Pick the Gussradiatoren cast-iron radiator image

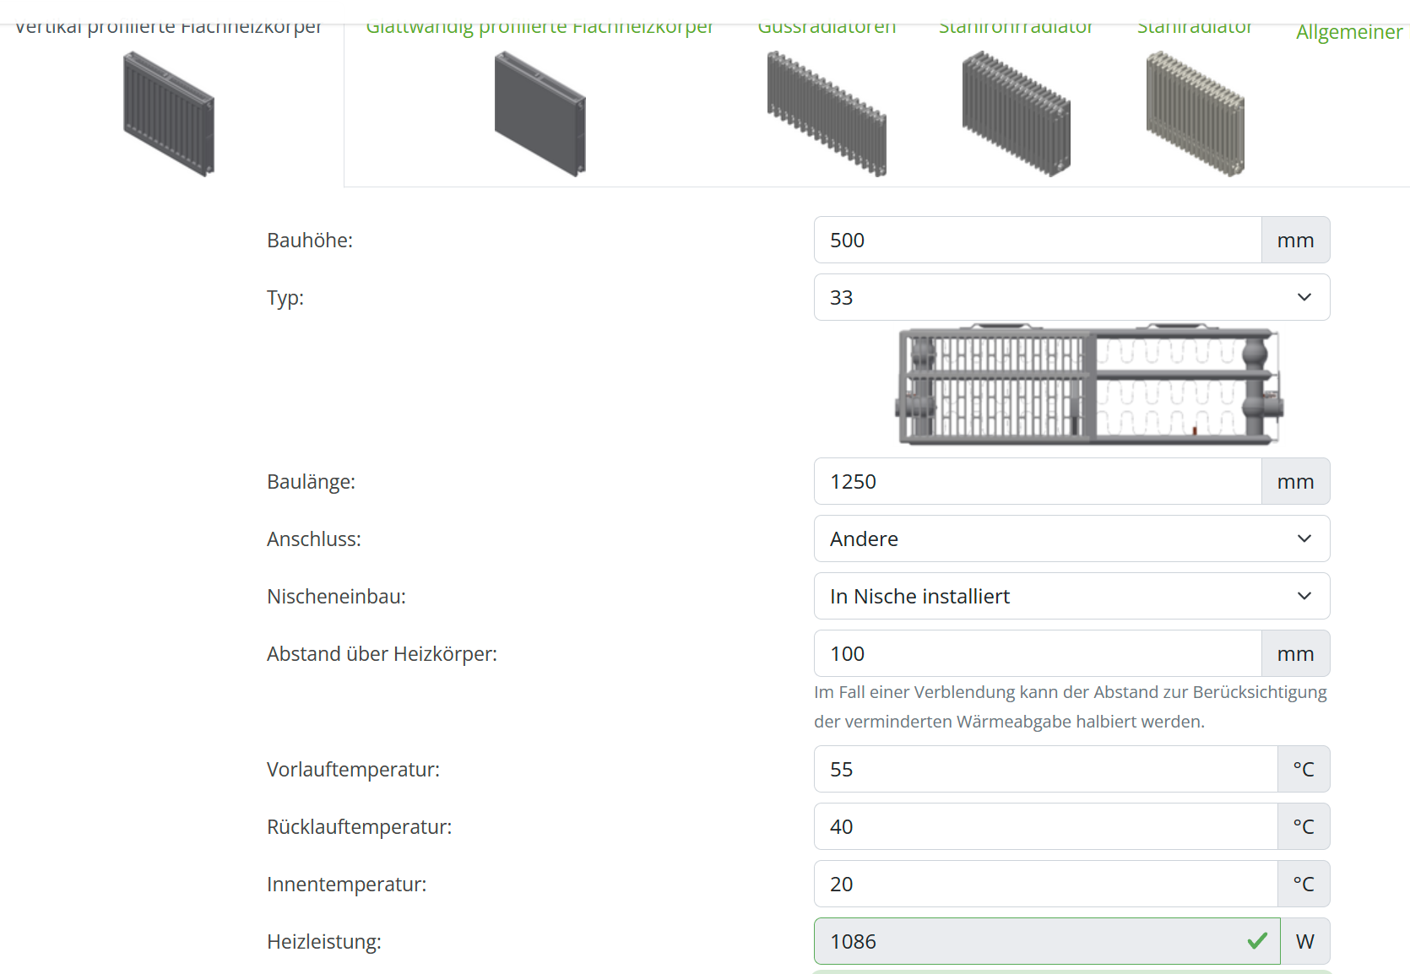pos(827,114)
